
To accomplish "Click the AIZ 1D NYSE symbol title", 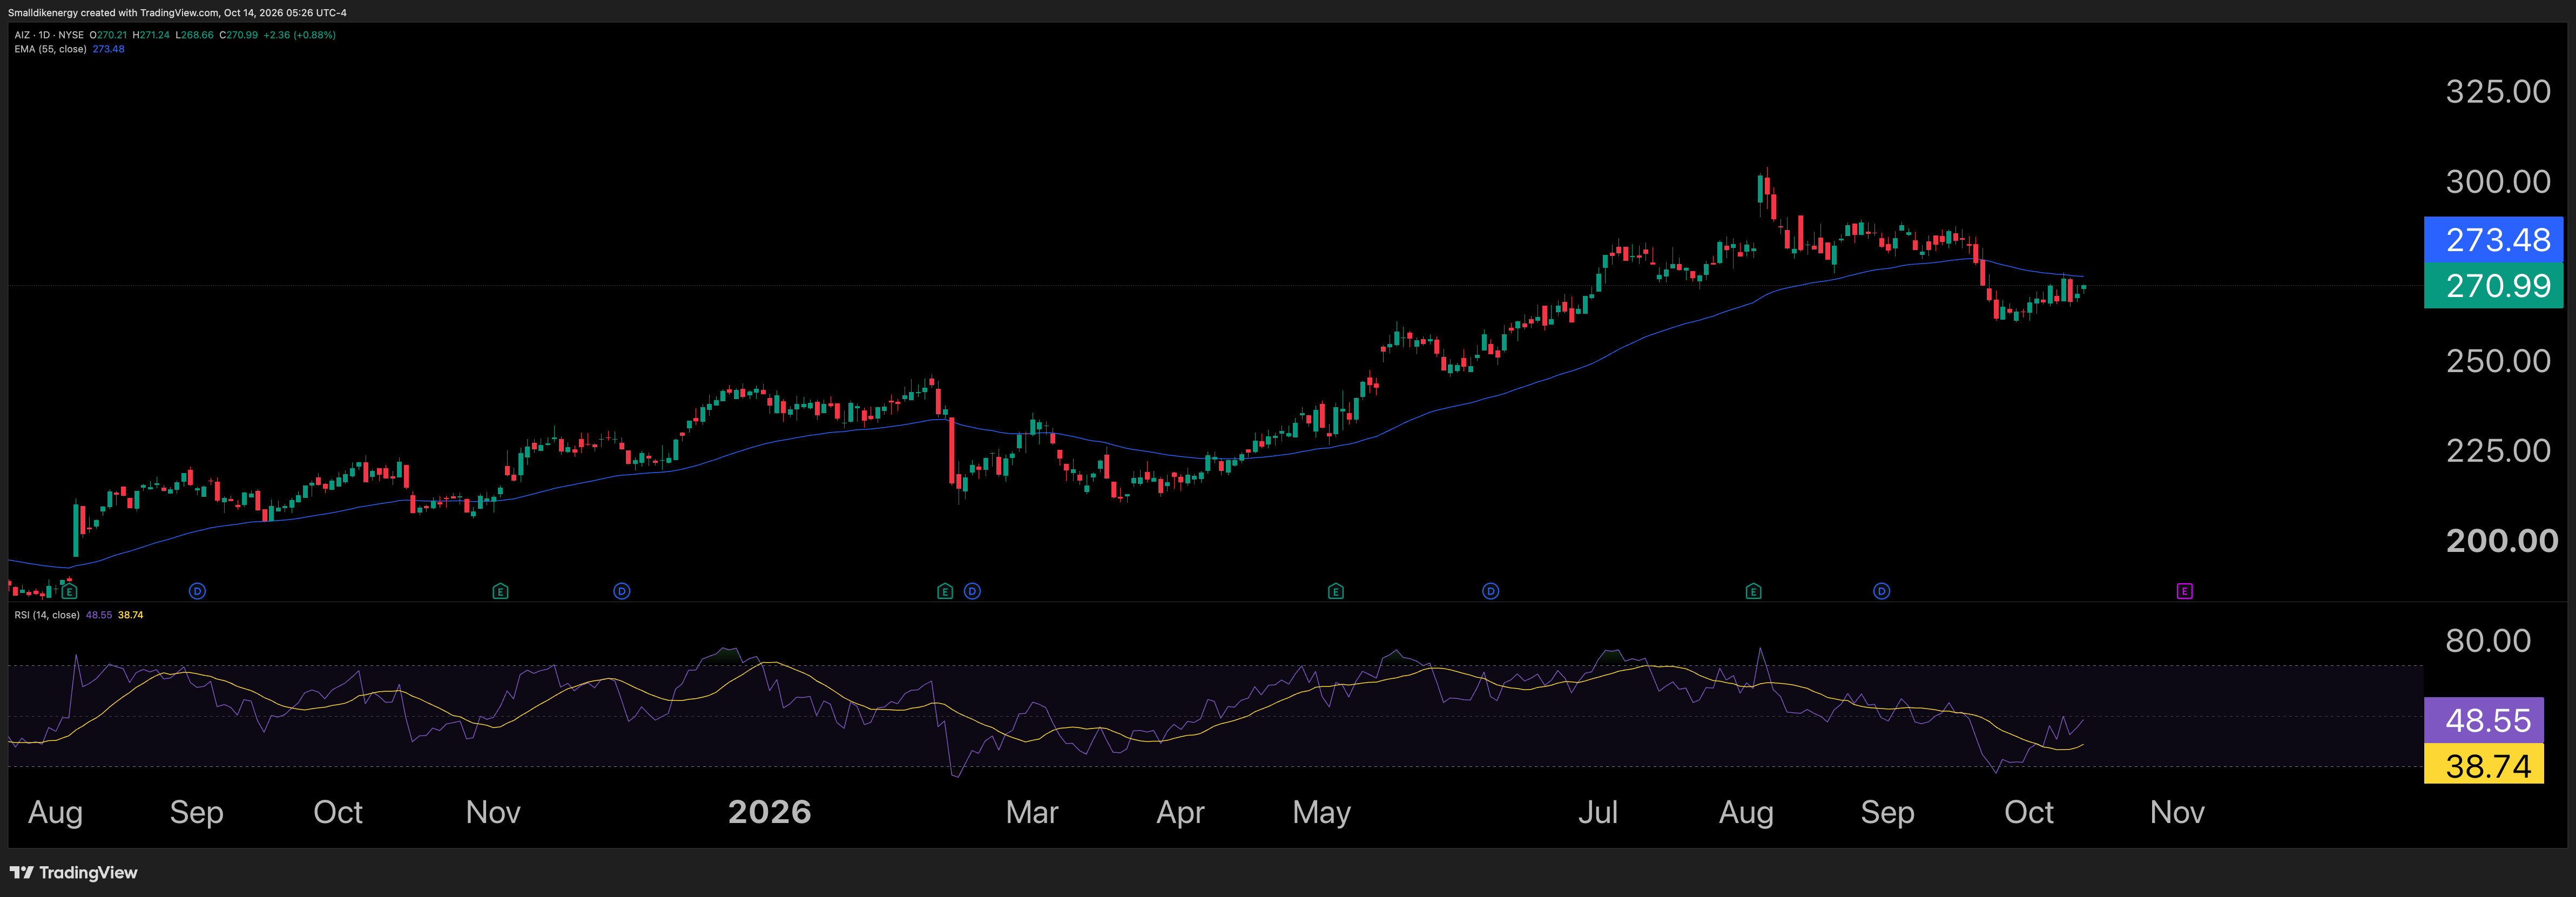I will (x=49, y=35).
